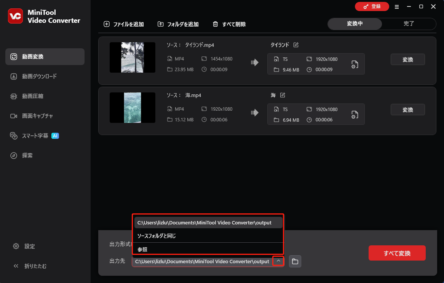The width and height of the screenshot is (444, 283).
Task: Click 変換 to convert タイランド.mp4
Action: coord(407,59)
